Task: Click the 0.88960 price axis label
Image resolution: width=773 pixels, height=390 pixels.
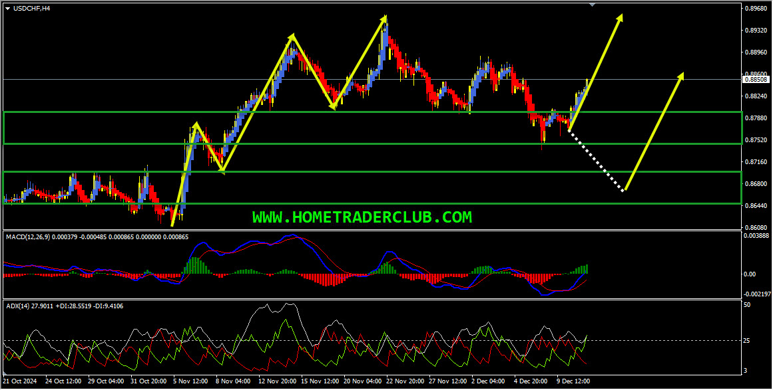Action: point(756,52)
